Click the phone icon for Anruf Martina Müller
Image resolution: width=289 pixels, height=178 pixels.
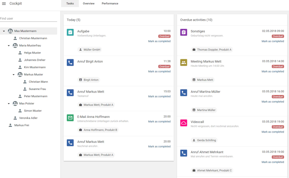pyautogui.click(x=184, y=93)
